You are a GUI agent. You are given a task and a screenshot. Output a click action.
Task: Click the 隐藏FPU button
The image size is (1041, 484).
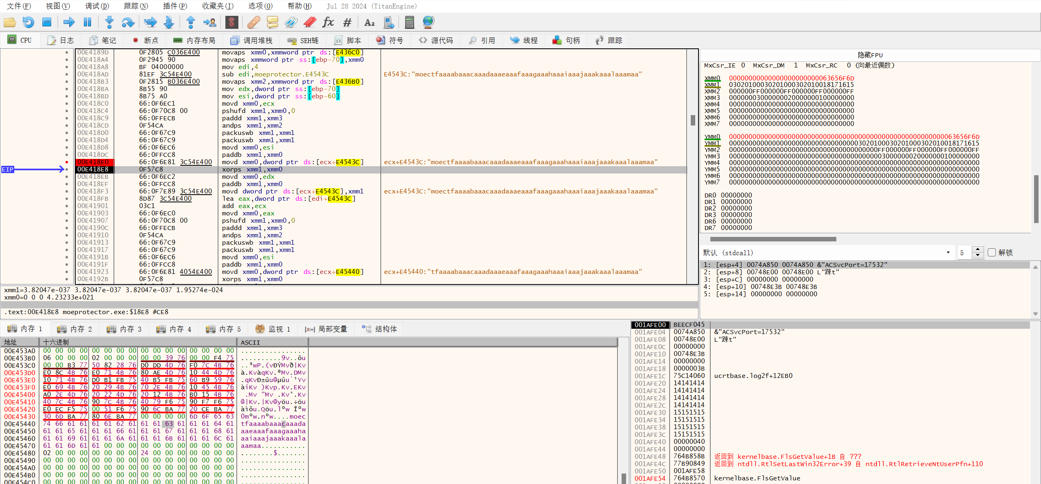[870, 55]
